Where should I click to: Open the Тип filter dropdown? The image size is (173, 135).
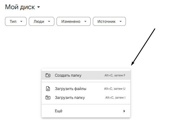point(16,21)
